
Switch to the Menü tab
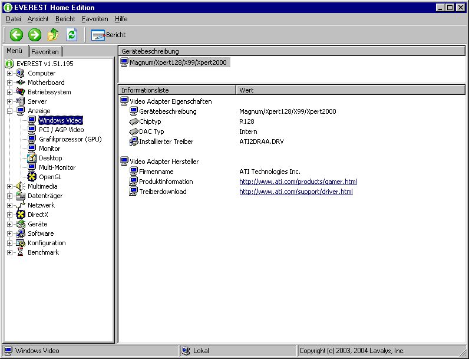click(x=15, y=51)
